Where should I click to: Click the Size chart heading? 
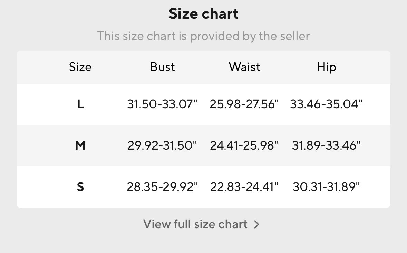pyautogui.click(x=203, y=14)
